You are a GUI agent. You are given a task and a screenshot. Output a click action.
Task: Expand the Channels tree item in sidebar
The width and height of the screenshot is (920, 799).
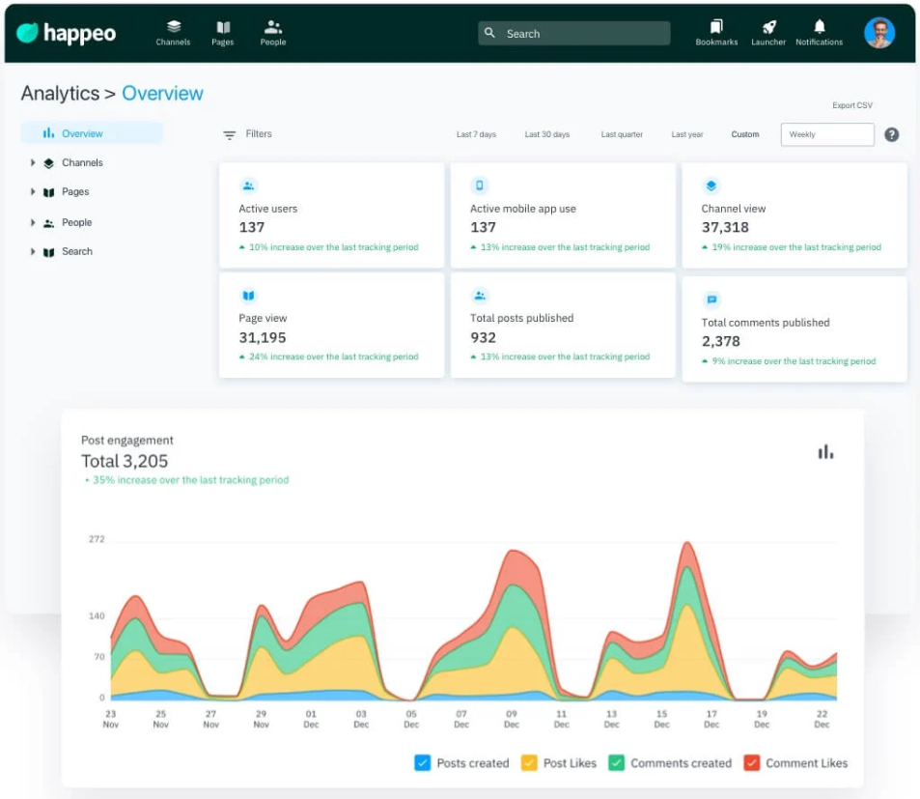(x=33, y=162)
